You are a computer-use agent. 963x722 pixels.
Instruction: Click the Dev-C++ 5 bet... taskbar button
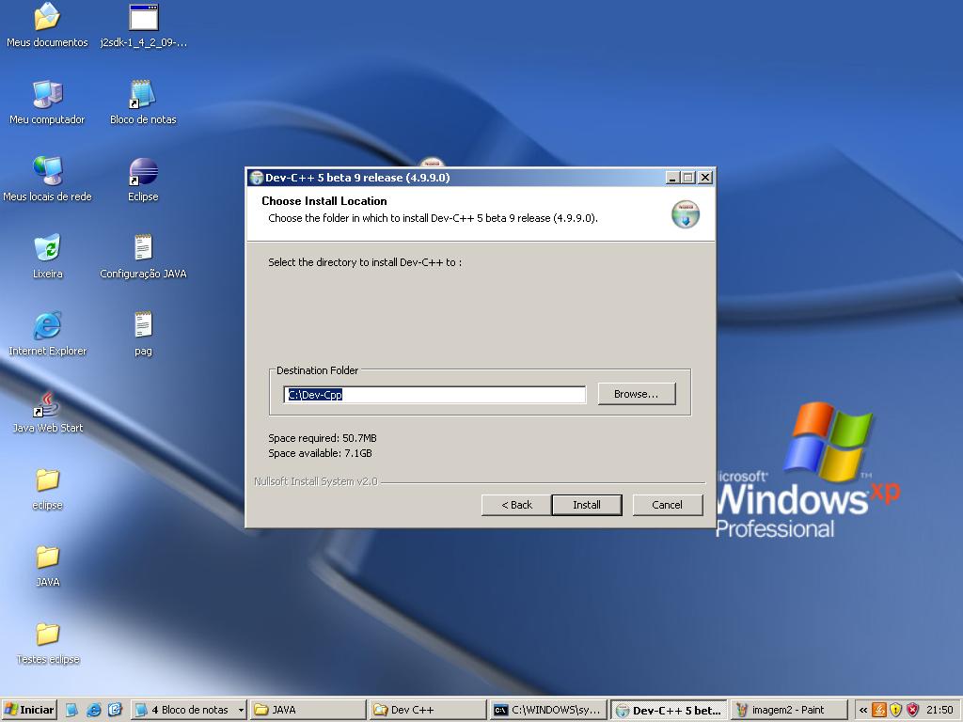click(669, 710)
